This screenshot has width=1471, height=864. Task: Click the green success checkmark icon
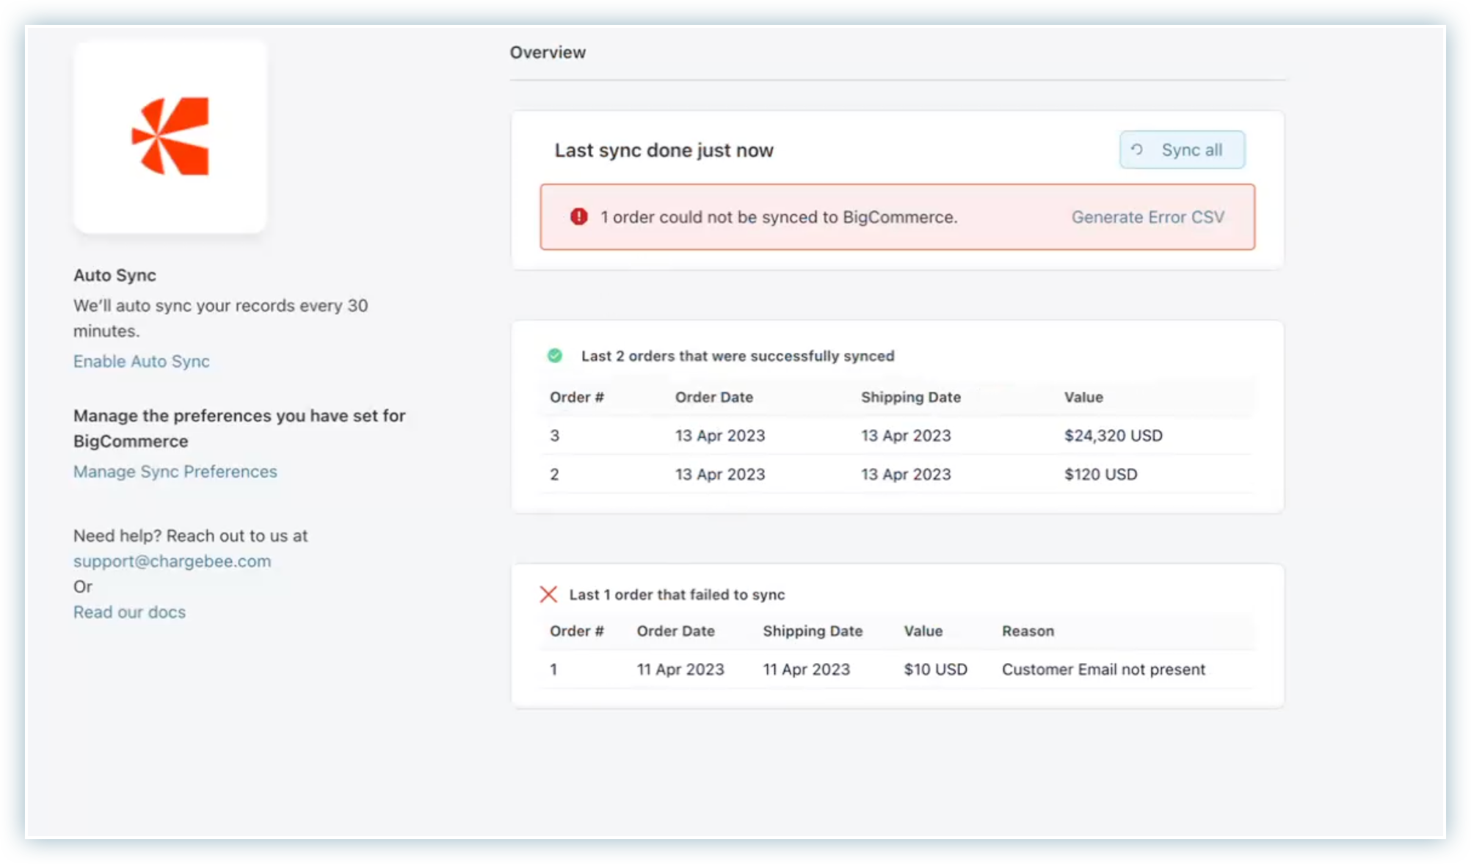pos(555,356)
